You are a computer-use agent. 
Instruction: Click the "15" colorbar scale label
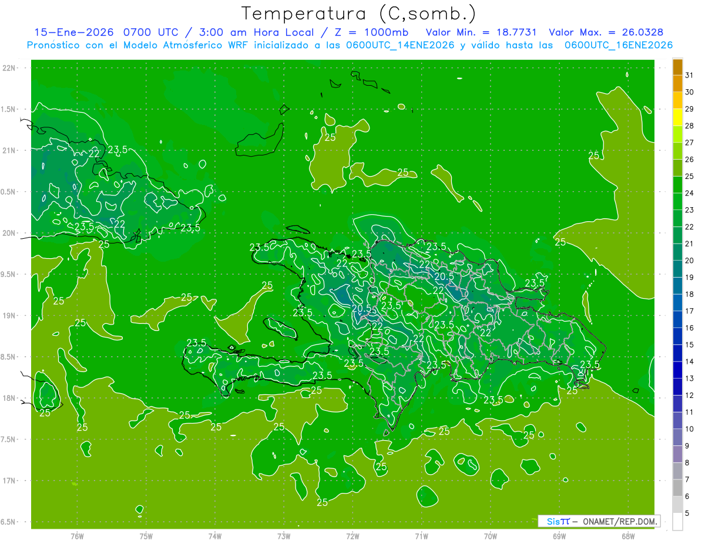click(x=690, y=344)
